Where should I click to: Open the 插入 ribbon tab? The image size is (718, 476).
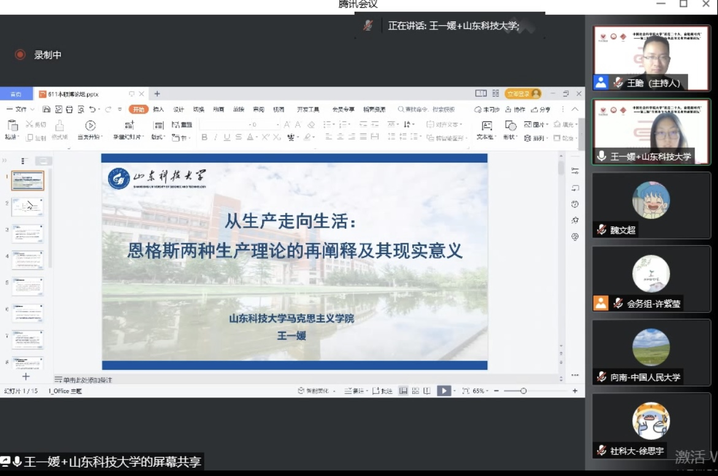click(x=158, y=109)
